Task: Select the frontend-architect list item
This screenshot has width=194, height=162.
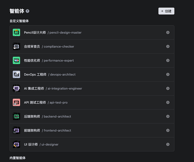Action: coord(92,130)
